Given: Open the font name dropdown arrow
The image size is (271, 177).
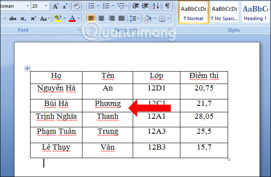Looking at the screenshot, I should (27, 6).
